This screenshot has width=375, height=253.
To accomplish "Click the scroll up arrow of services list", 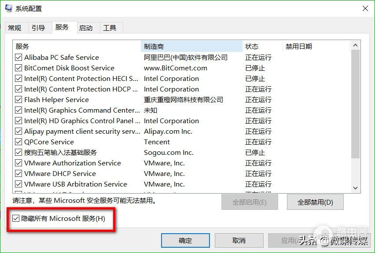I will click(x=355, y=45).
